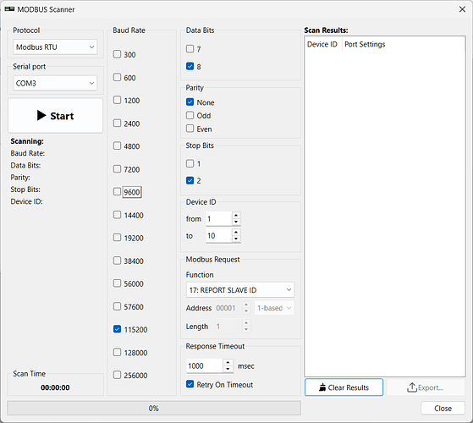Check the 1 stop bit option
Screen dimensions: 473x423
(x=190, y=164)
